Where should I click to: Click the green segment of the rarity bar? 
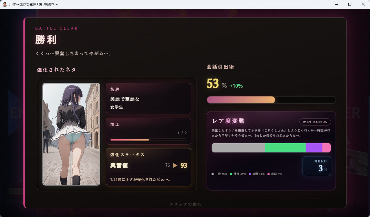(x=285, y=148)
